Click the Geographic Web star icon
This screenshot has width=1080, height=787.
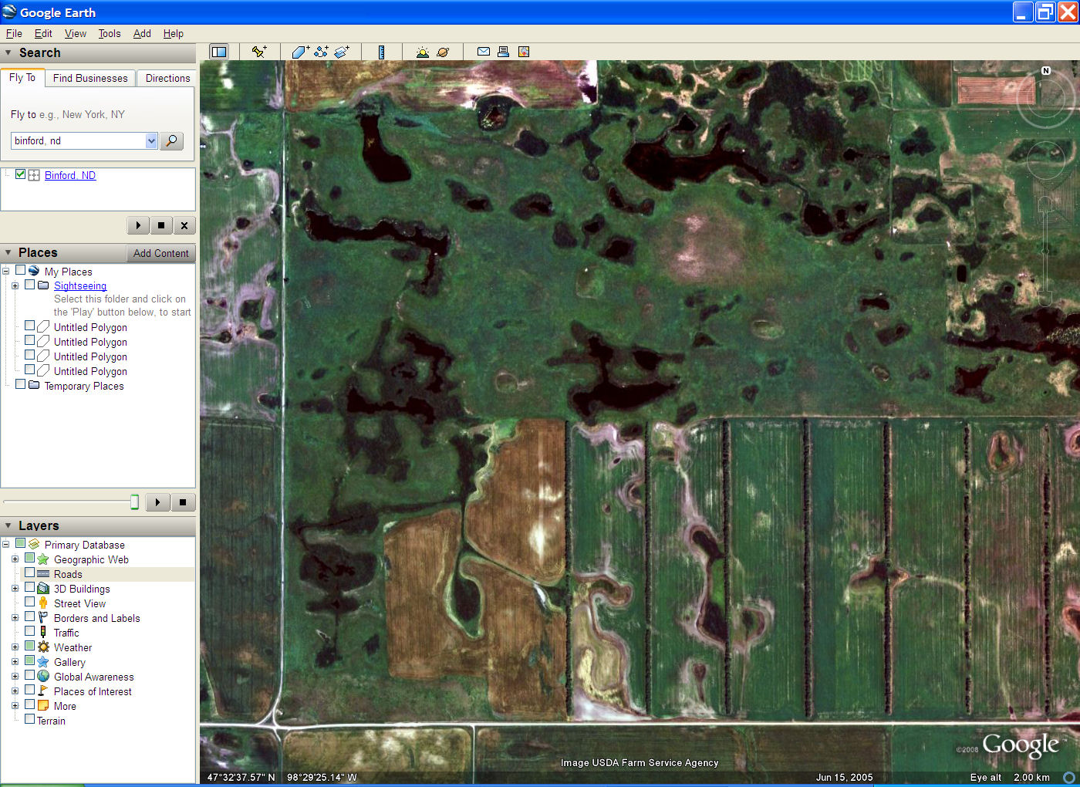(x=43, y=559)
